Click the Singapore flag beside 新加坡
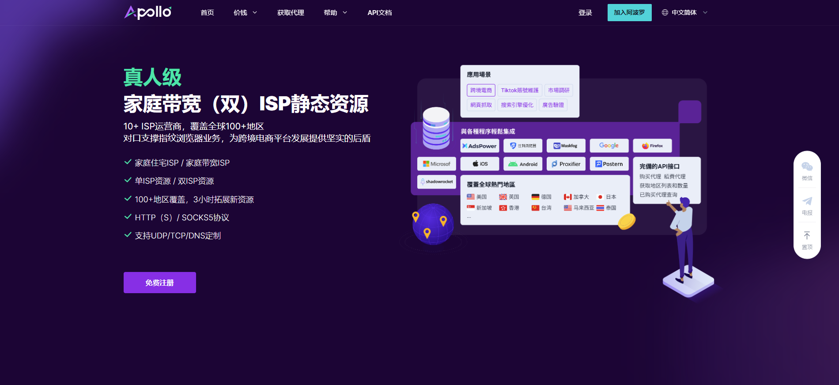This screenshot has height=385, width=839. click(471, 208)
